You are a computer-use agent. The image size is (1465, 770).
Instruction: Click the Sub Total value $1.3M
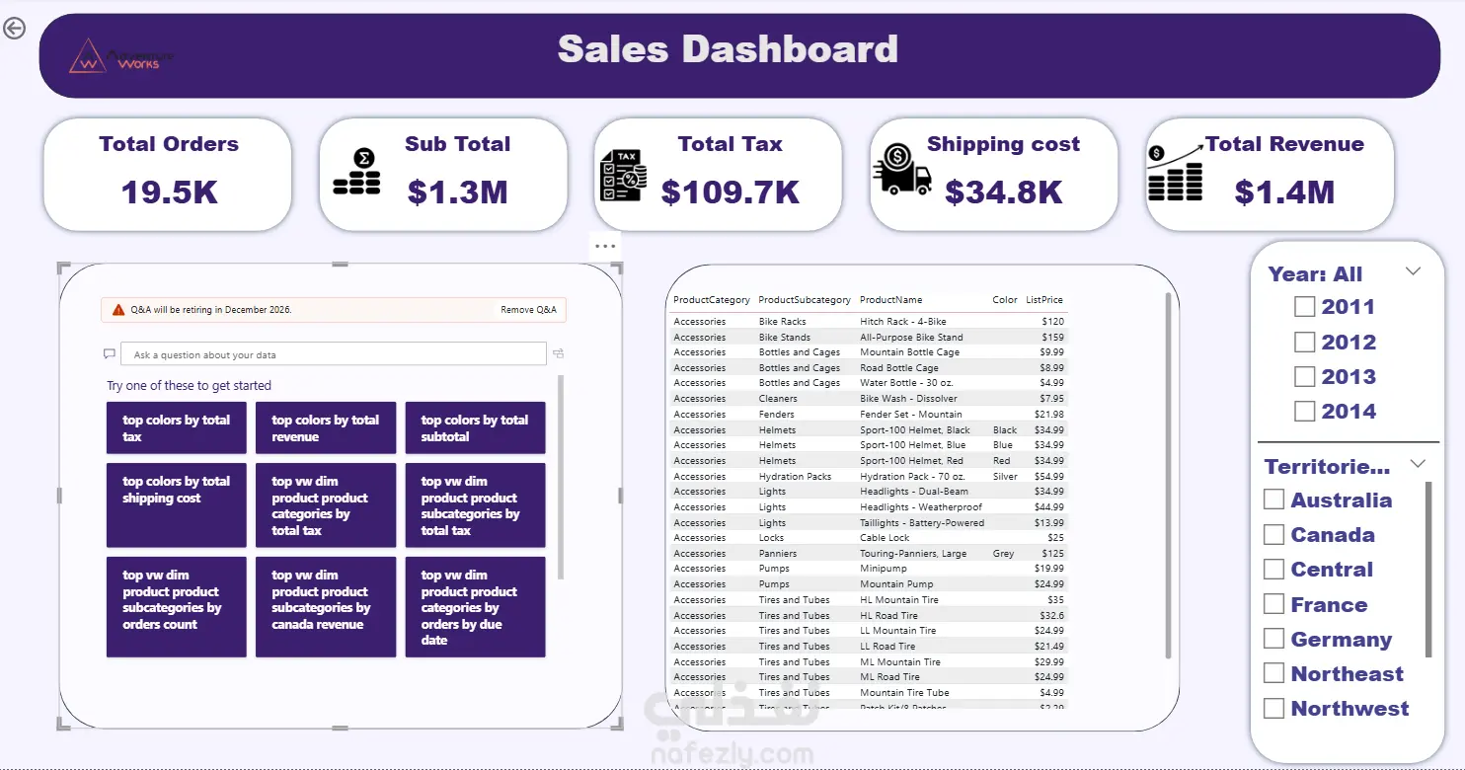(x=457, y=192)
